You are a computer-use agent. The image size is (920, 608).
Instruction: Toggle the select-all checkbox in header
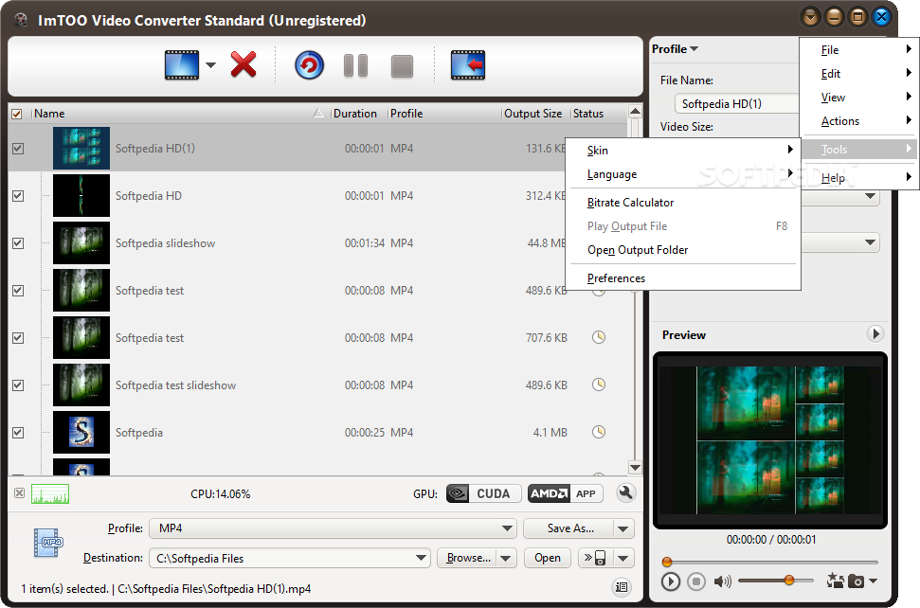click(x=17, y=114)
